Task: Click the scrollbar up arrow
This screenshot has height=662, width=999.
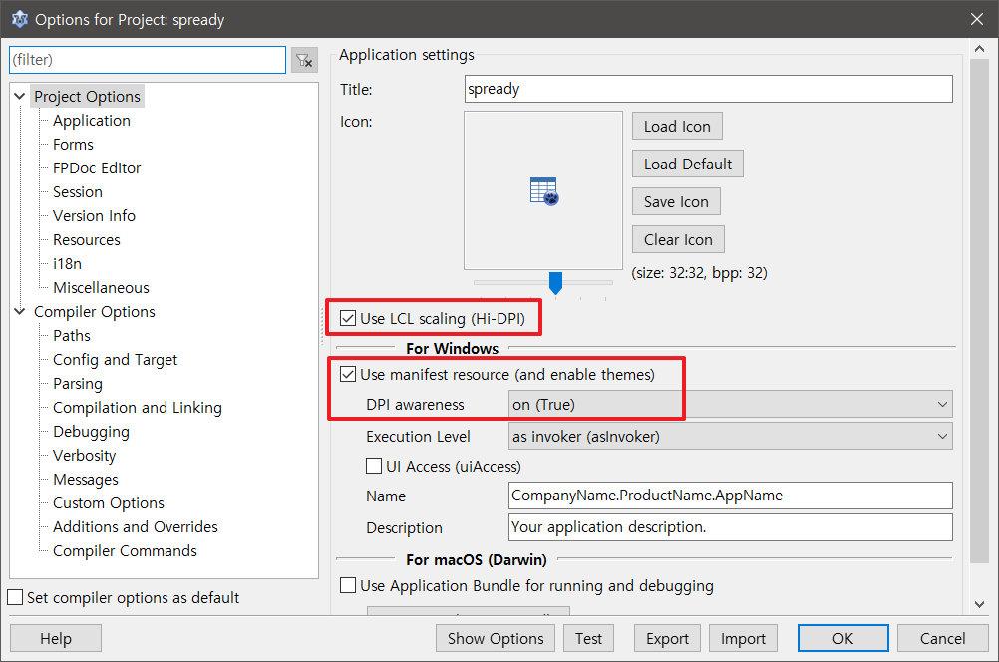Action: click(x=980, y=49)
